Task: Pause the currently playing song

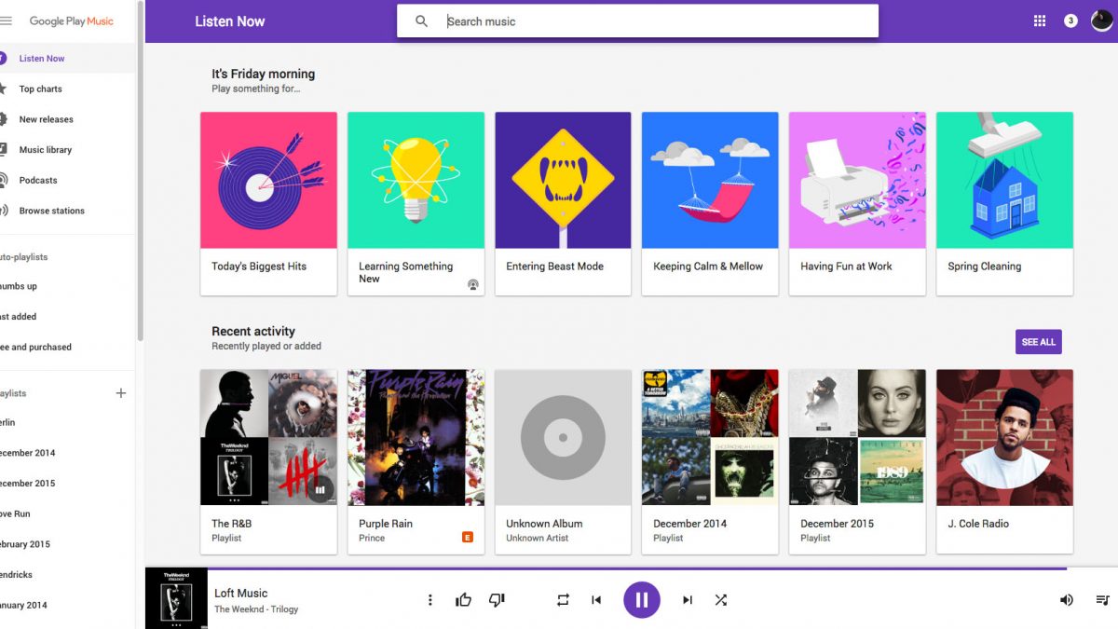Action: pos(641,600)
